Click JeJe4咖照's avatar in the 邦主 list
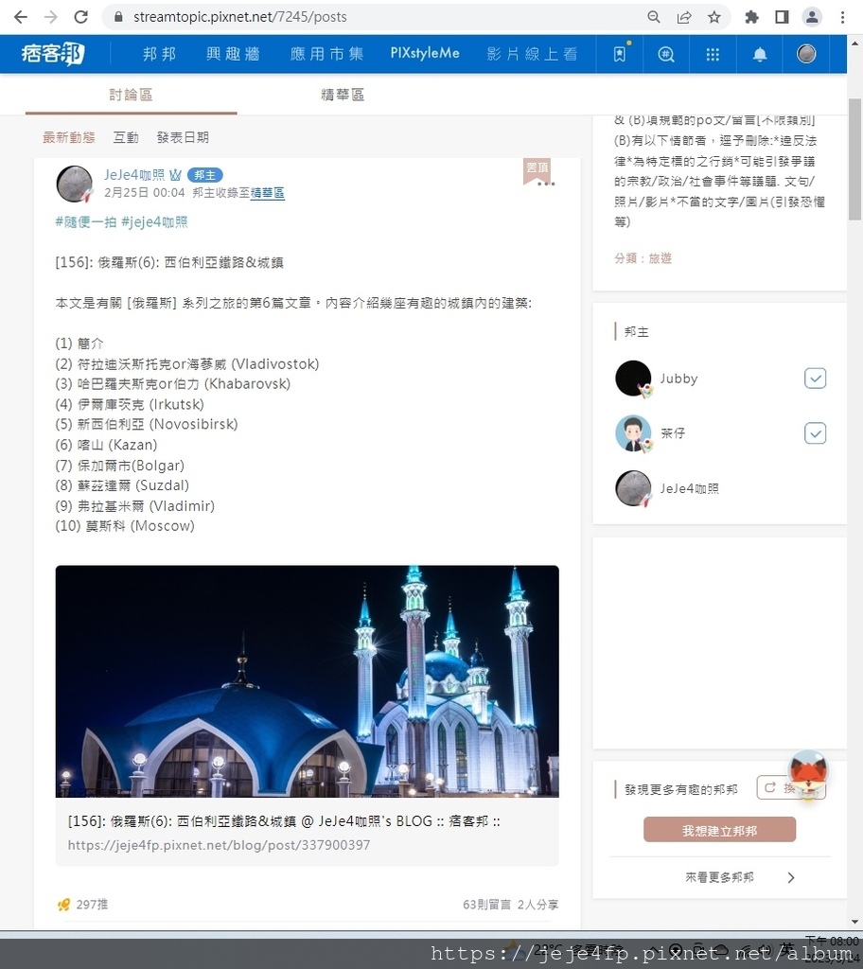863x969 pixels. pos(633,488)
